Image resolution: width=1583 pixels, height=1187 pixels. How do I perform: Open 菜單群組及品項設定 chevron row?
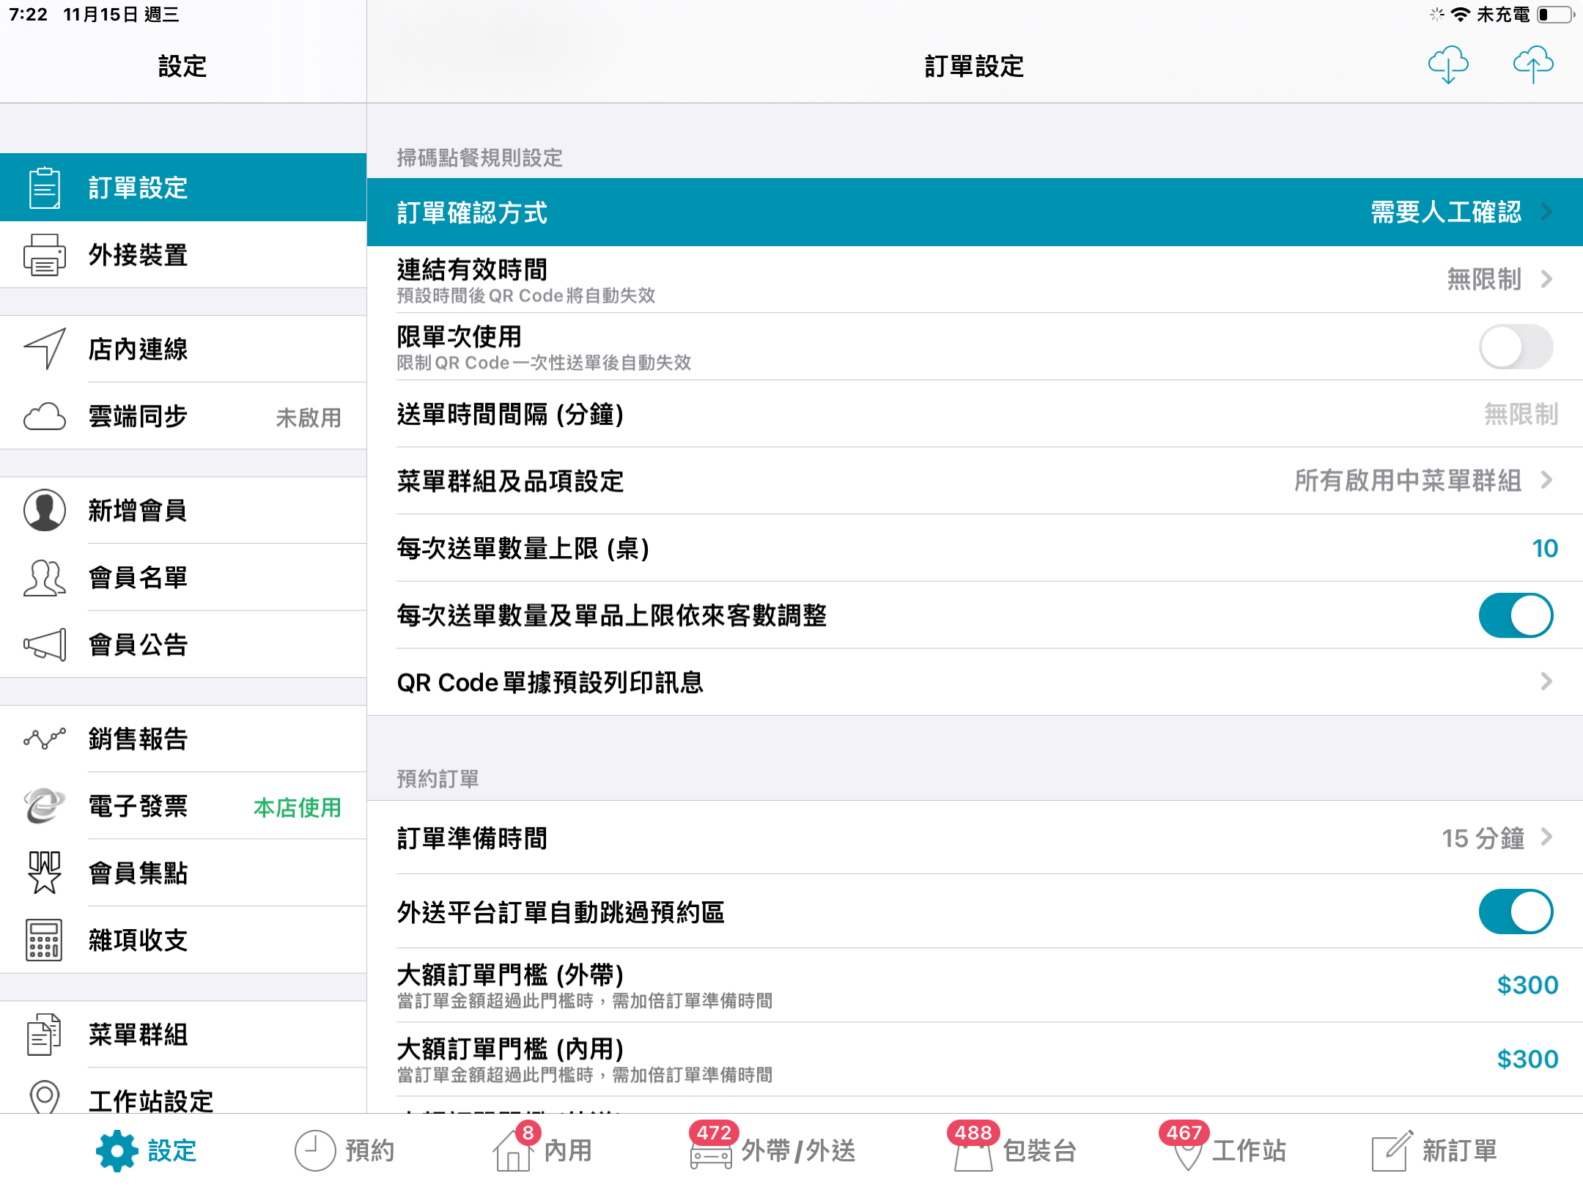click(x=975, y=481)
